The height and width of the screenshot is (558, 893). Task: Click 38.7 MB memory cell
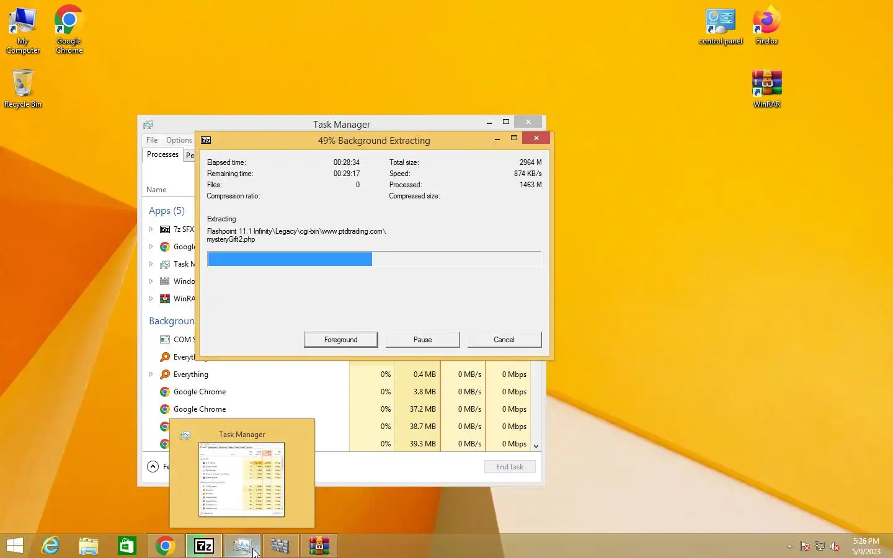(x=418, y=427)
